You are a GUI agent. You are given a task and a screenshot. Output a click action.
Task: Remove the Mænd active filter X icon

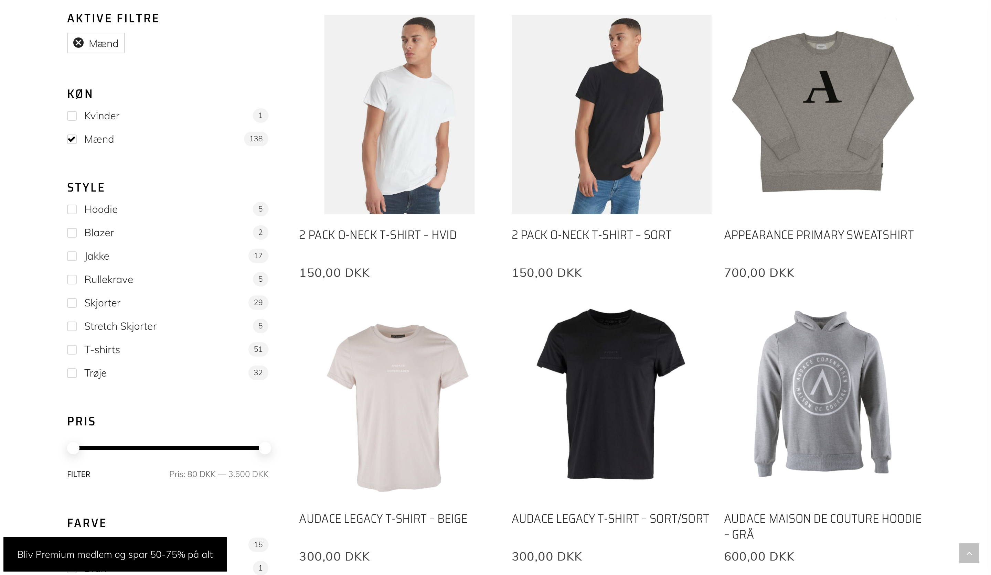click(78, 43)
